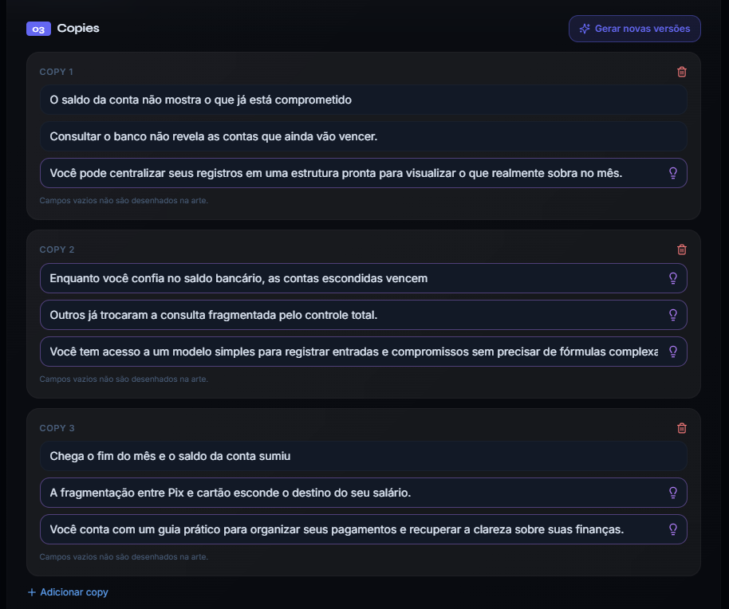729x609 pixels.
Task: Edit 'O saldo da conta não mostra' field
Action: click(x=364, y=100)
